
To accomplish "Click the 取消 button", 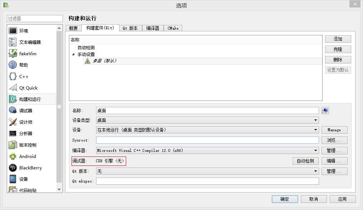I will [x=314, y=199].
